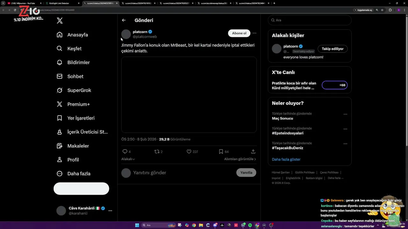Image resolution: width=408 pixels, height=229 pixels.
Task: Go back with the arrow beside Gönderi
Action: [x=124, y=20]
